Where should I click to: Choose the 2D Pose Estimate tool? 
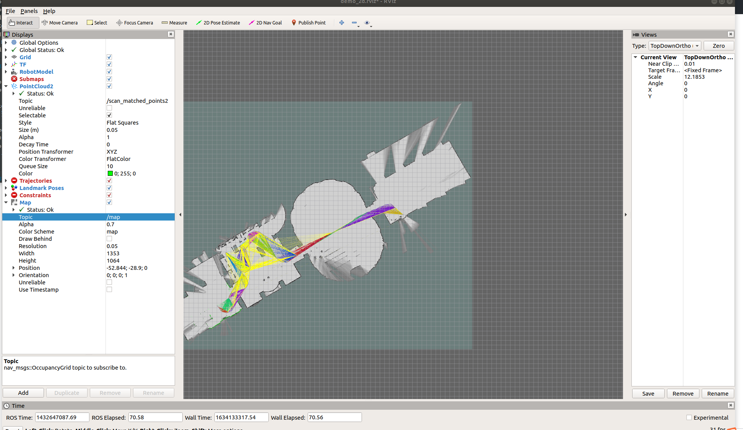point(218,23)
